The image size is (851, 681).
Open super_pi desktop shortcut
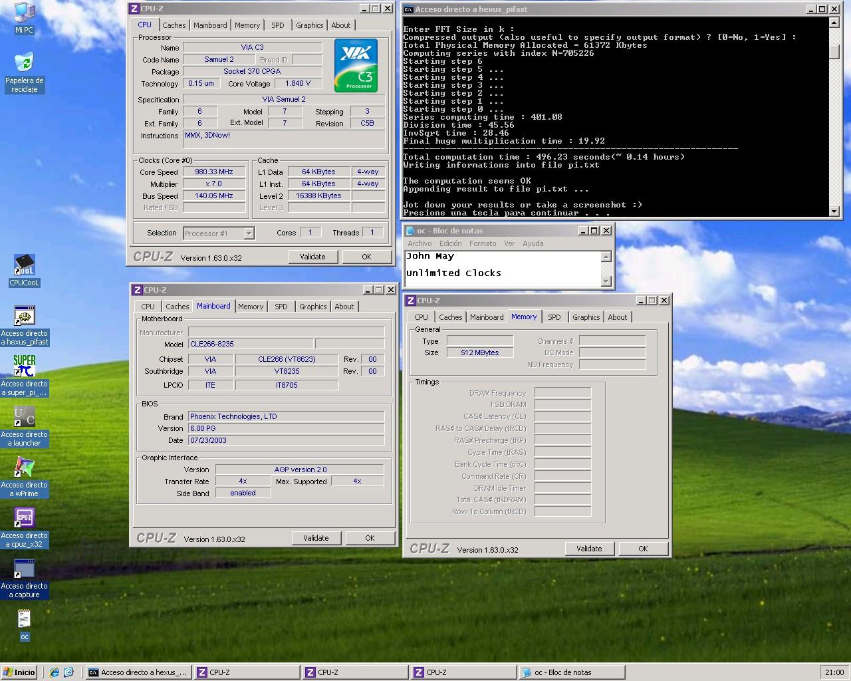click(x=25, y=376)
